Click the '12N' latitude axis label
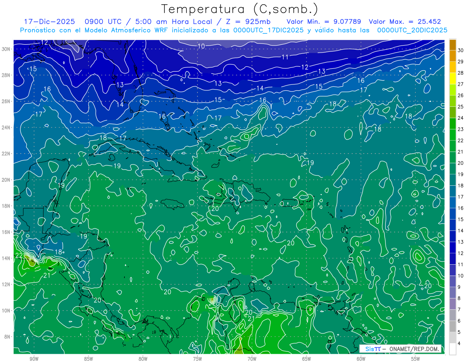 pos(6,284)
